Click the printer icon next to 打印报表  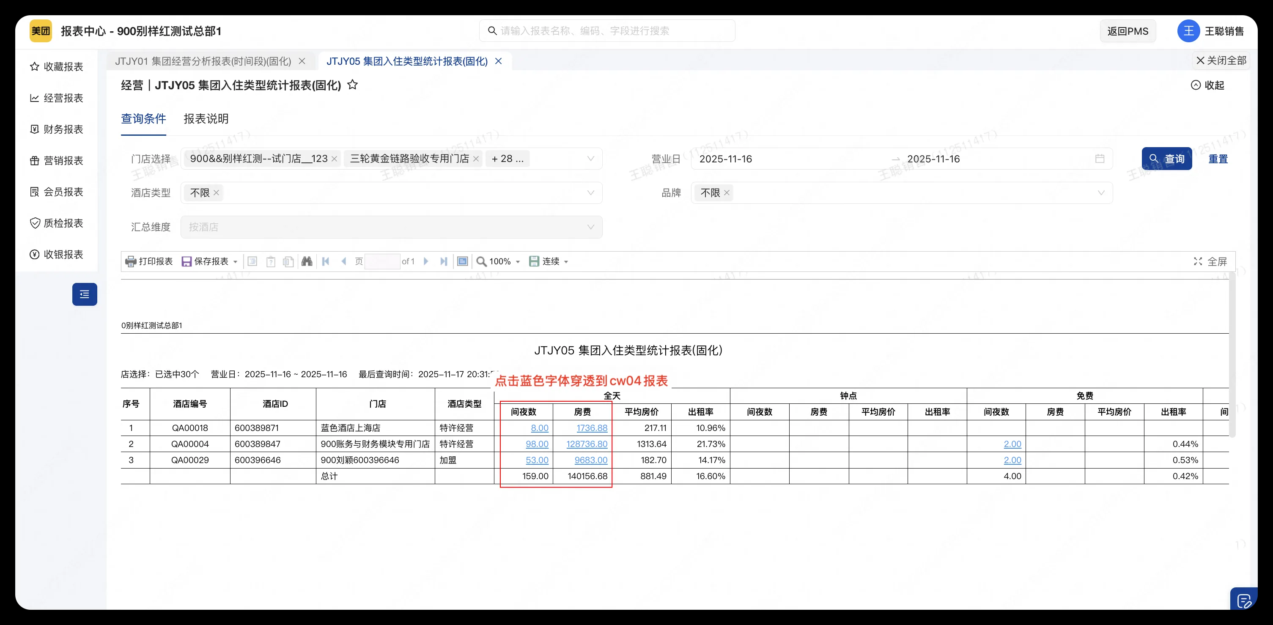pos(130,261)
